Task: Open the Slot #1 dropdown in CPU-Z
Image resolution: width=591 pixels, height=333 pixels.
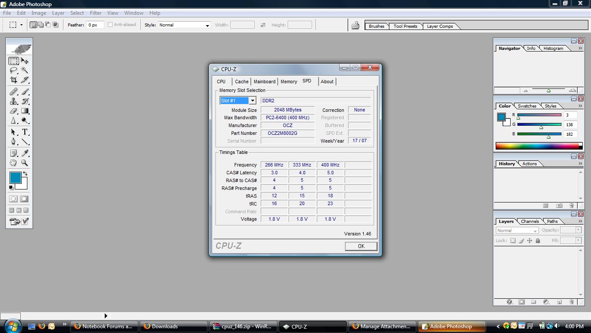Action: [252, 101]
